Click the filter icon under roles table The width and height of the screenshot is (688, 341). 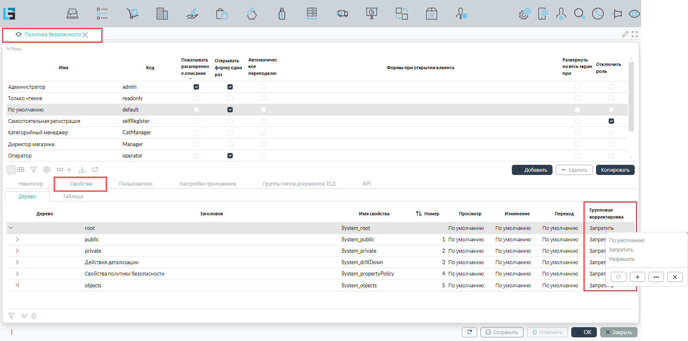[x=34, y=170]
